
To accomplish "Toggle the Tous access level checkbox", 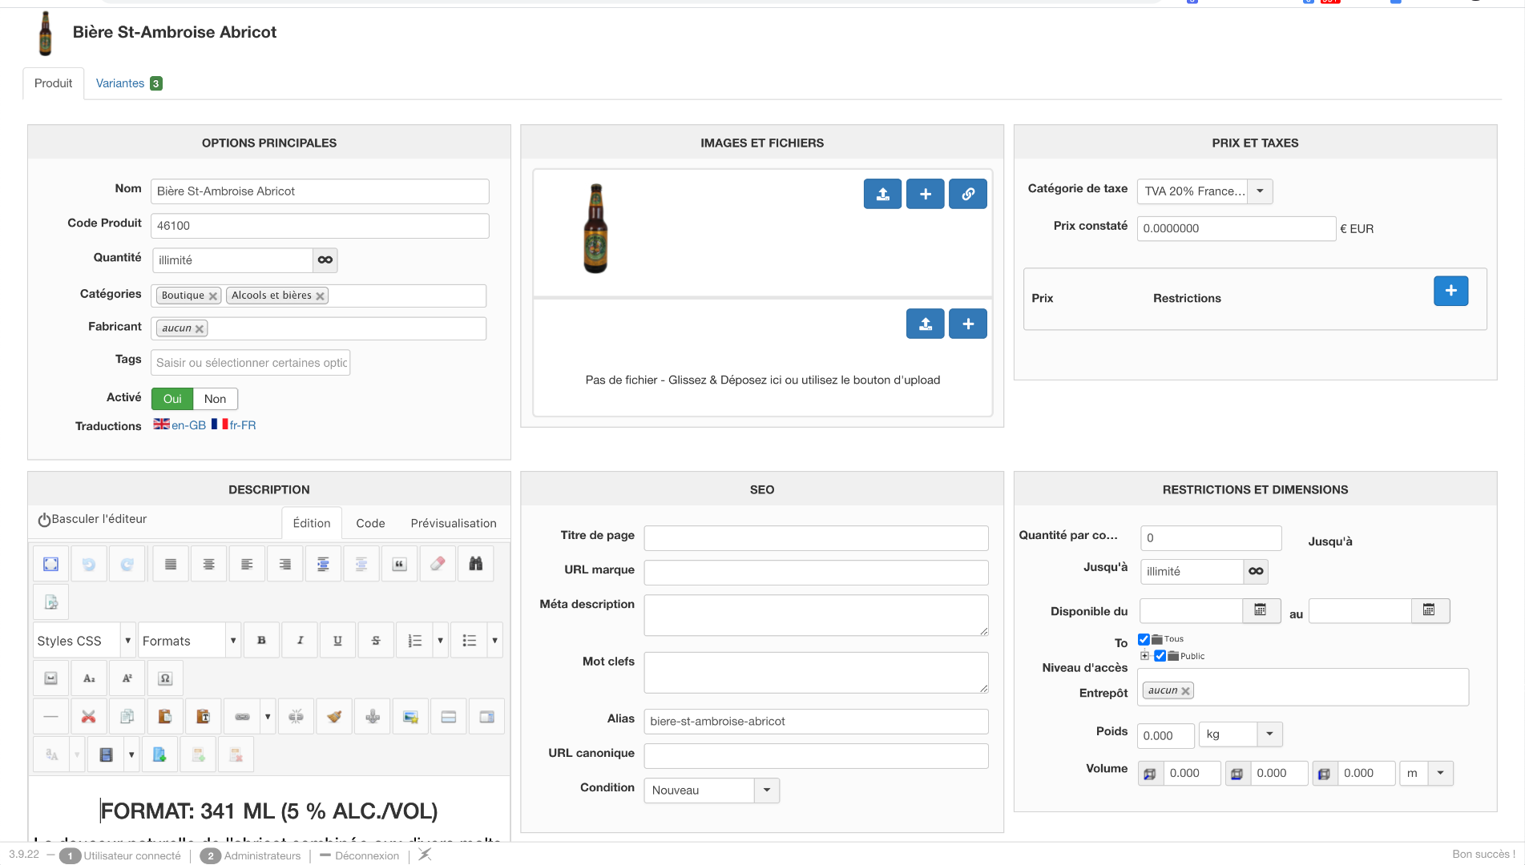I will tap(1144, 639).
